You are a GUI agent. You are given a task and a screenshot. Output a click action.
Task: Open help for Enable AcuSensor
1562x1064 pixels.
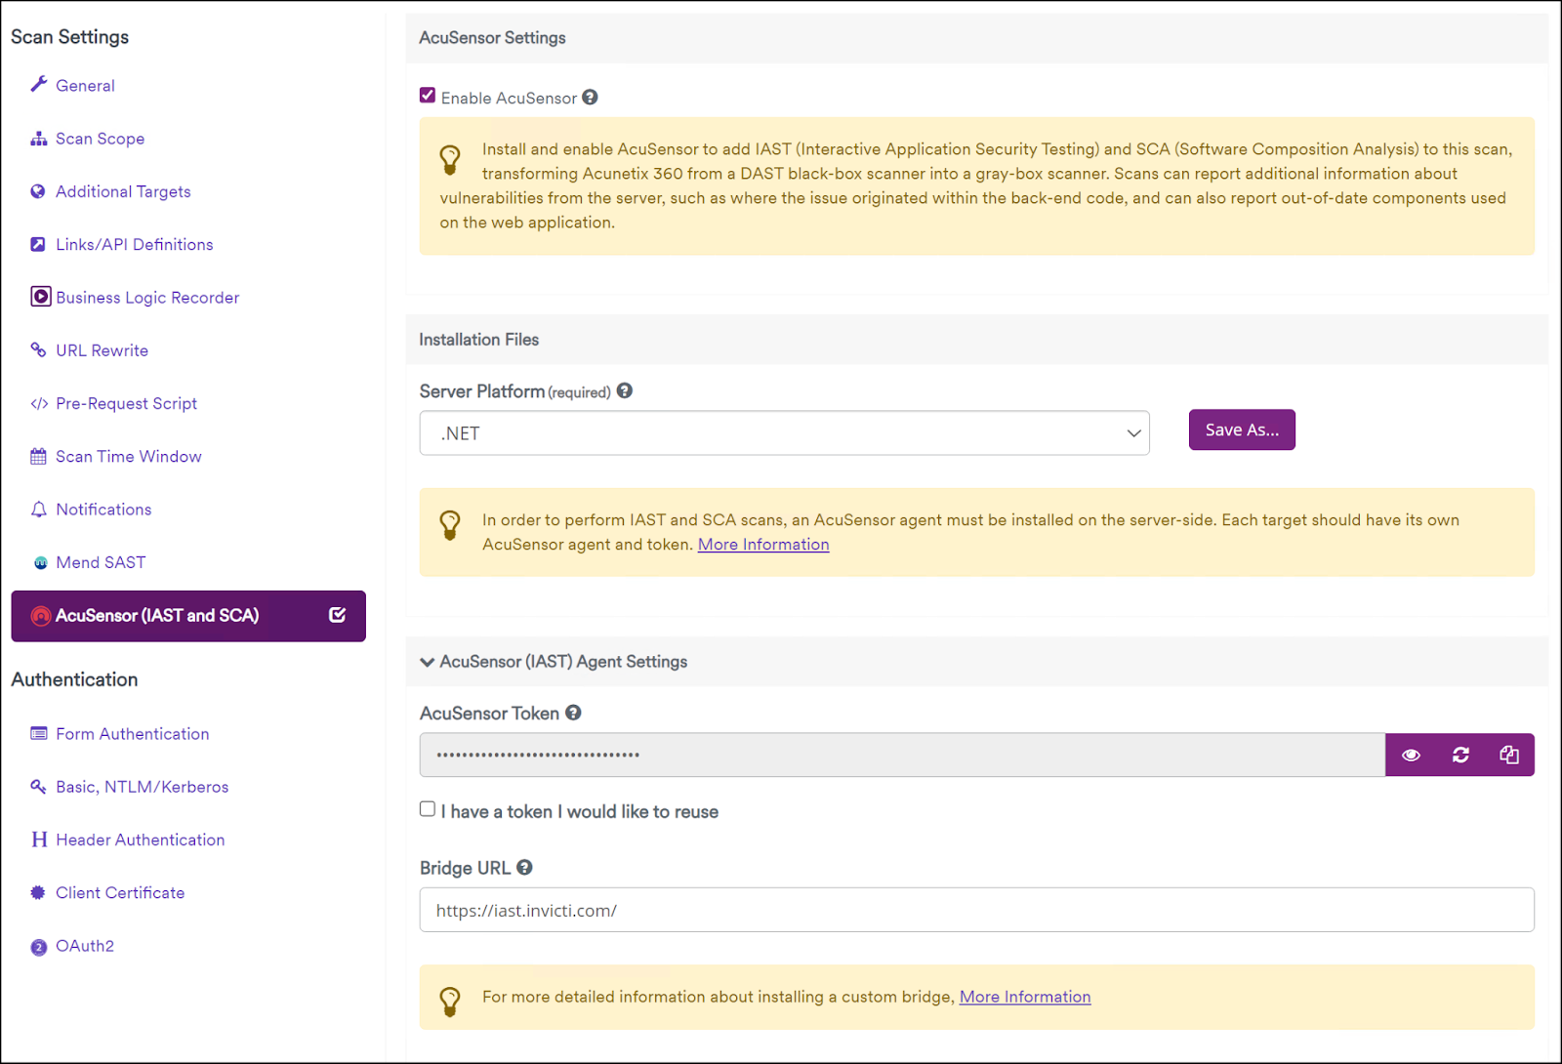click(590, 98)
